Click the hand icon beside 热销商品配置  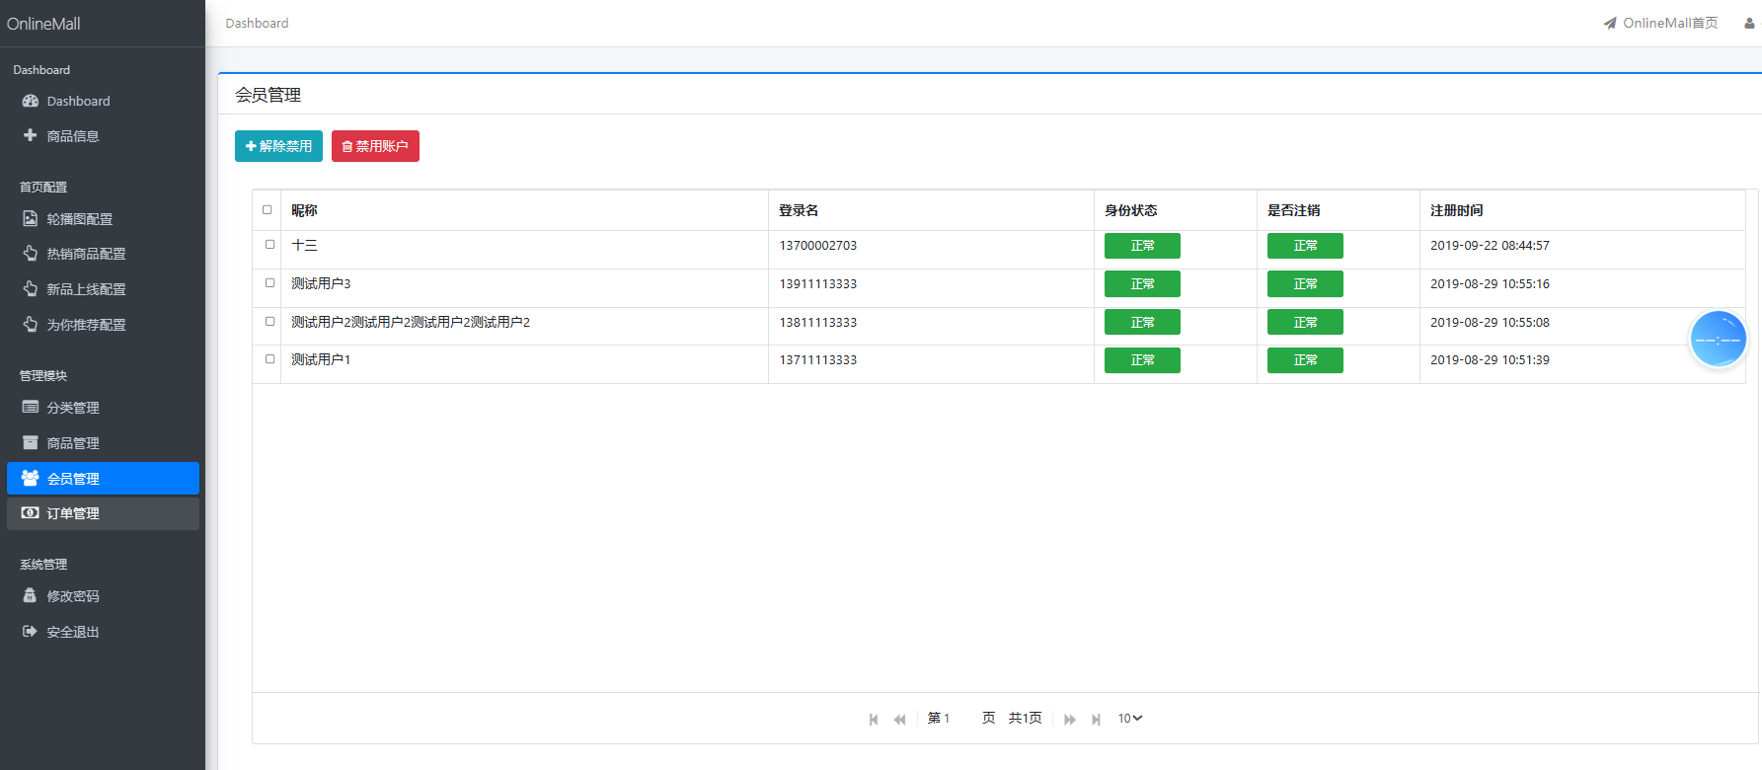pos(31,254)
